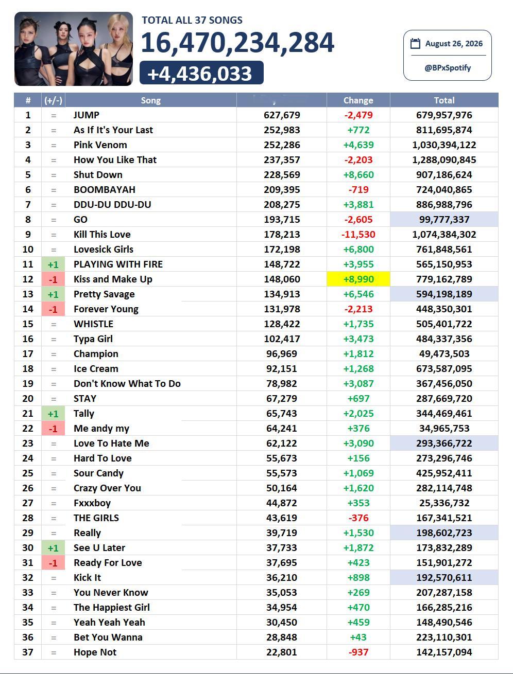513x674 pixels.
Task: Click the STAY daily streams 67,279
Action: [x=282, y=399]
